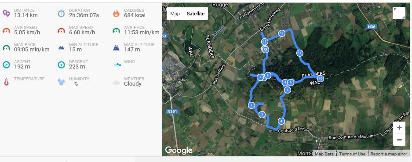This screenshot has width=412, height=162.
Task: Open the Terms of Use link
Action: (x=352, y=154)
